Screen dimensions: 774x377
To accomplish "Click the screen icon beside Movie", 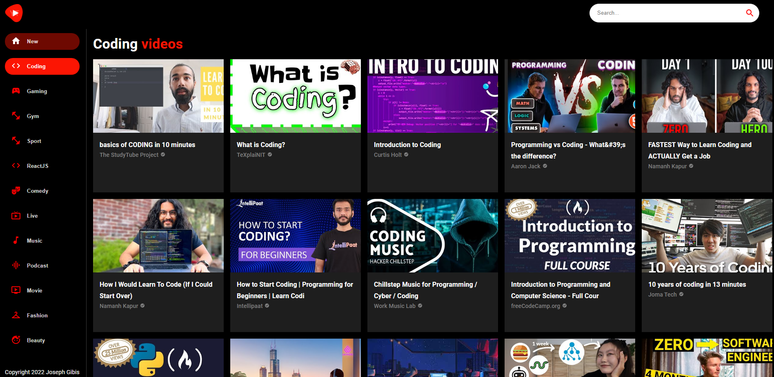I will [16, 290].
